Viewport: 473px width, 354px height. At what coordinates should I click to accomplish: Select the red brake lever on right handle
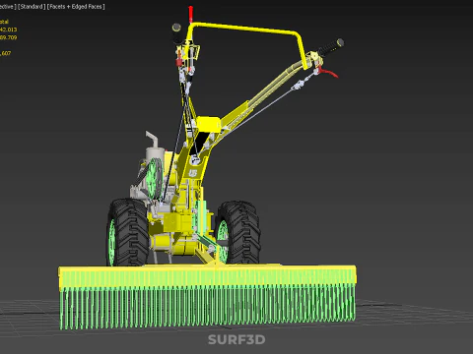(x=327, y=73)
